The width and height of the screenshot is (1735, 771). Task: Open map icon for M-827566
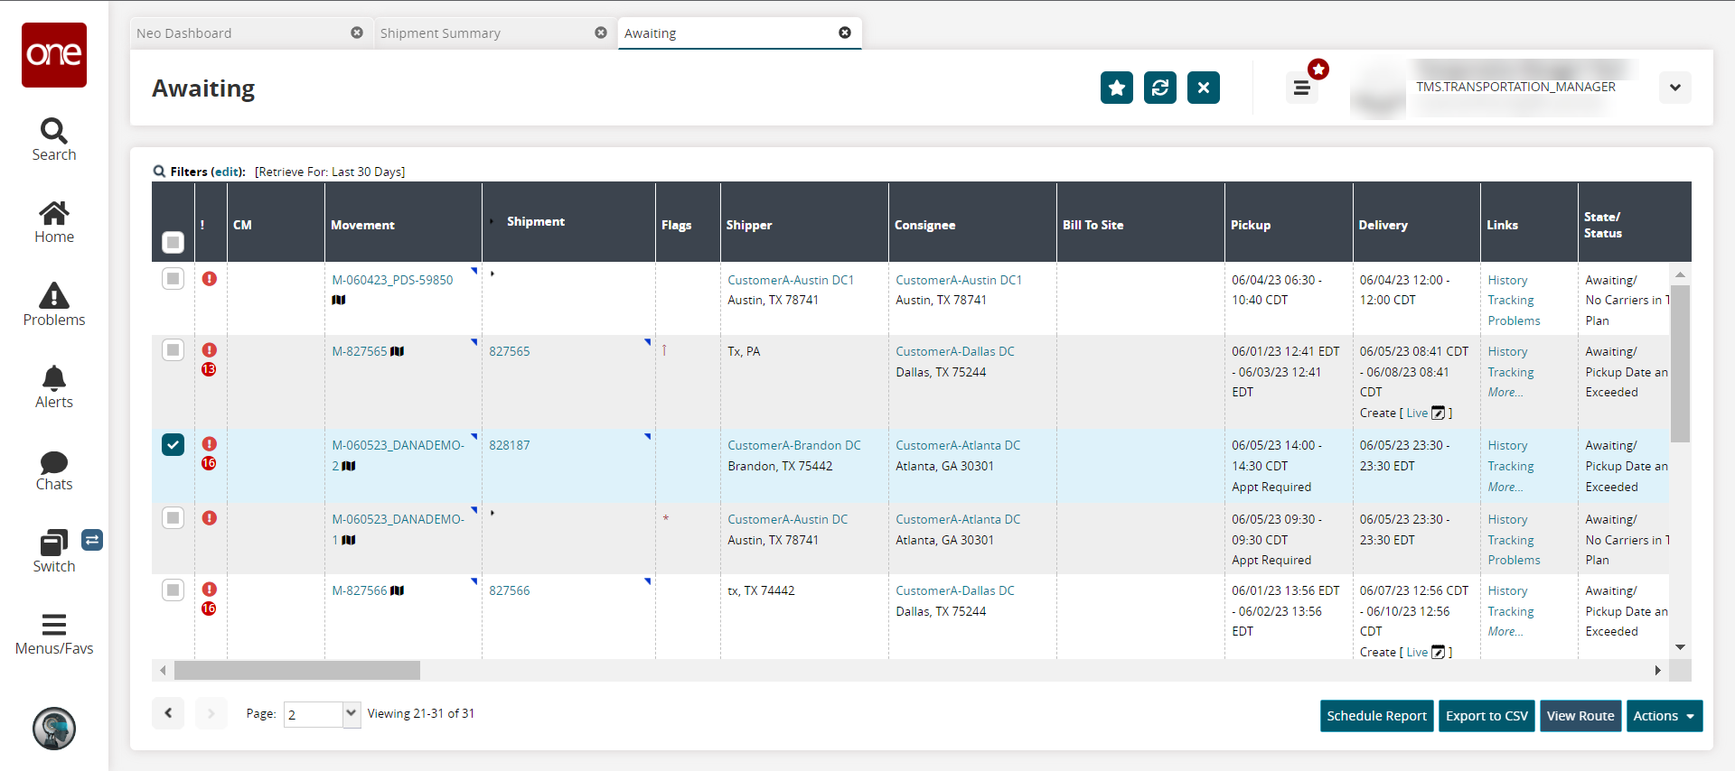click(x=398, y=590)
